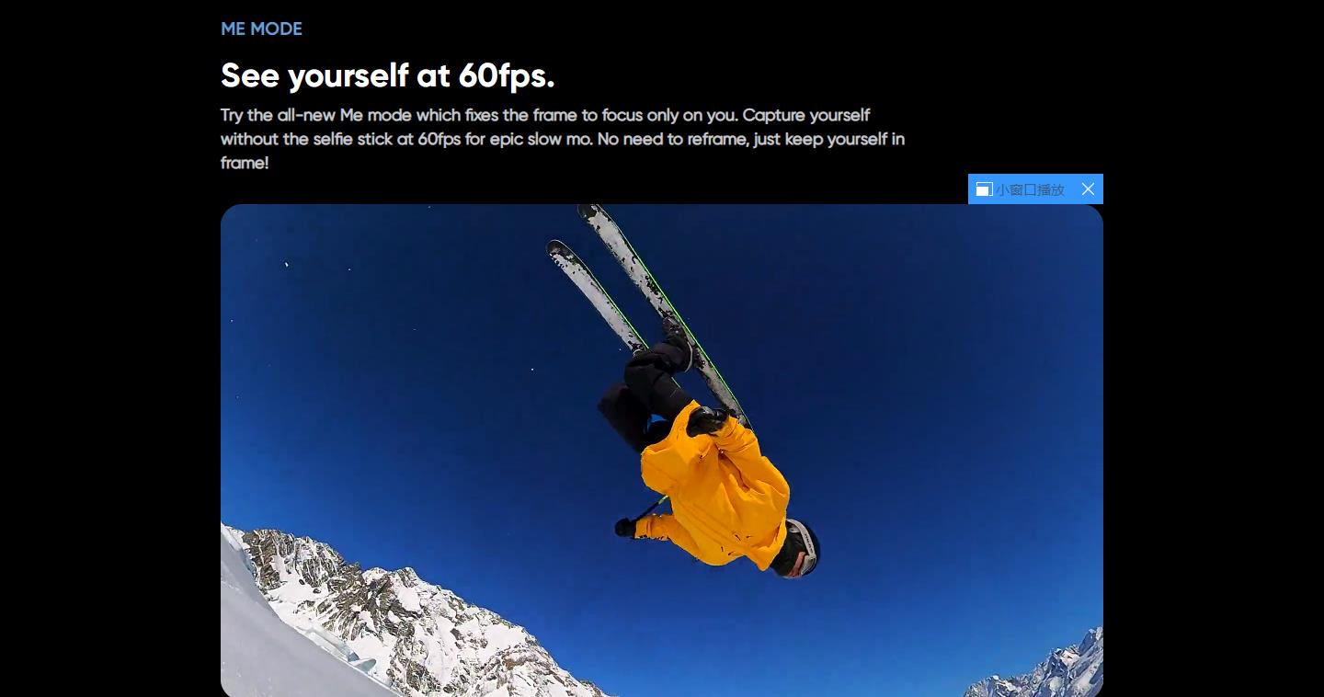Image resolution: width=1324 pixels, height=697 pixels.
Task: Select the 小窗口播放 text button
Action: (1030, 189)
